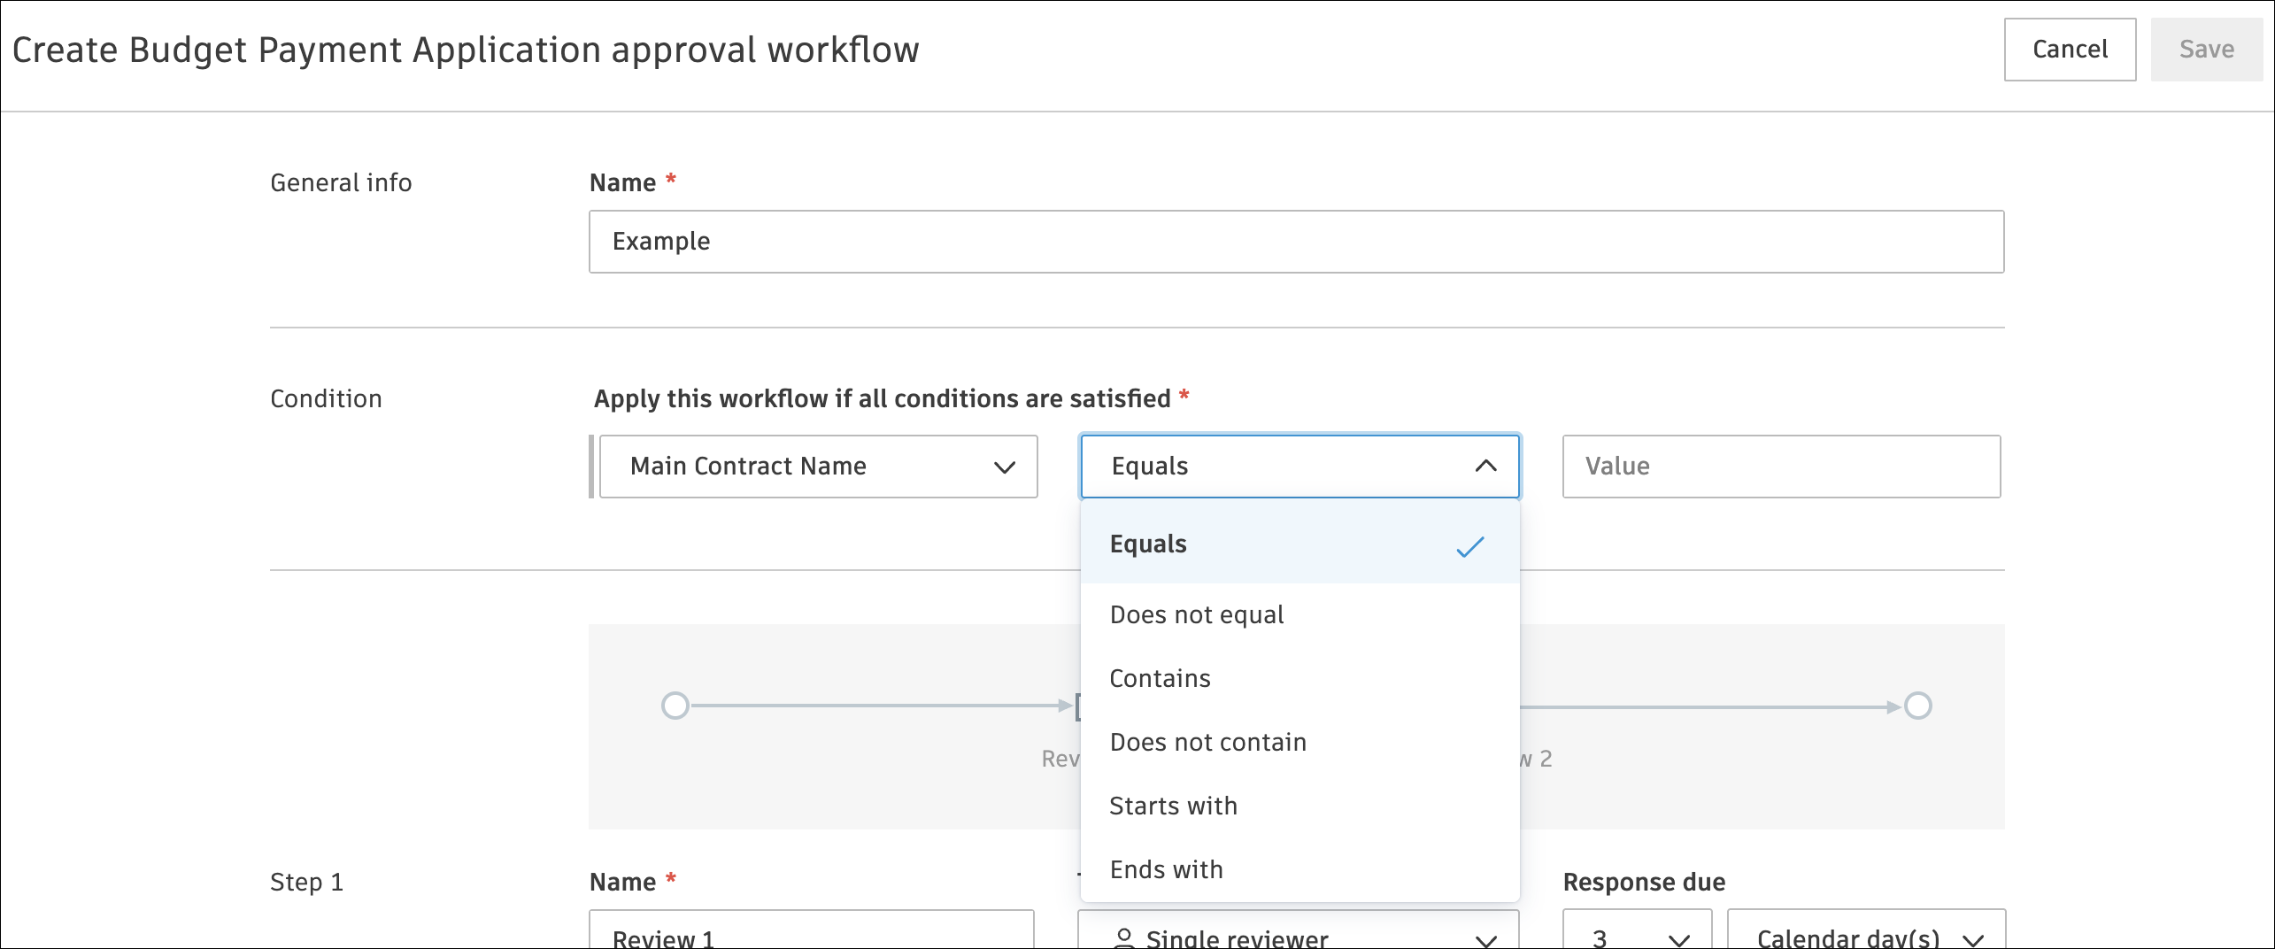This screenshot has width=2275, height=949.
Task: Select the Does not equal option
Action: tap(1197, 614)
